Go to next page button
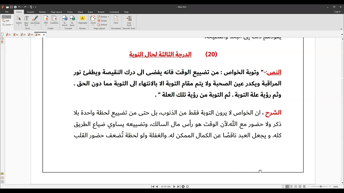The image size is (344, 193). pos(174,187)
